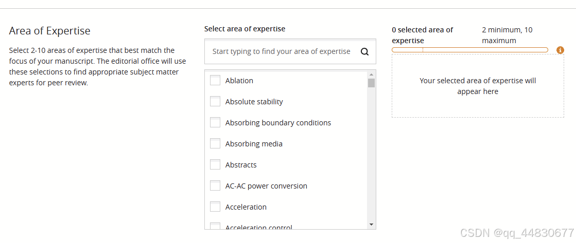Select the Absorbing media checkbox
The image size is (576, 243).
tap(215, 144)
